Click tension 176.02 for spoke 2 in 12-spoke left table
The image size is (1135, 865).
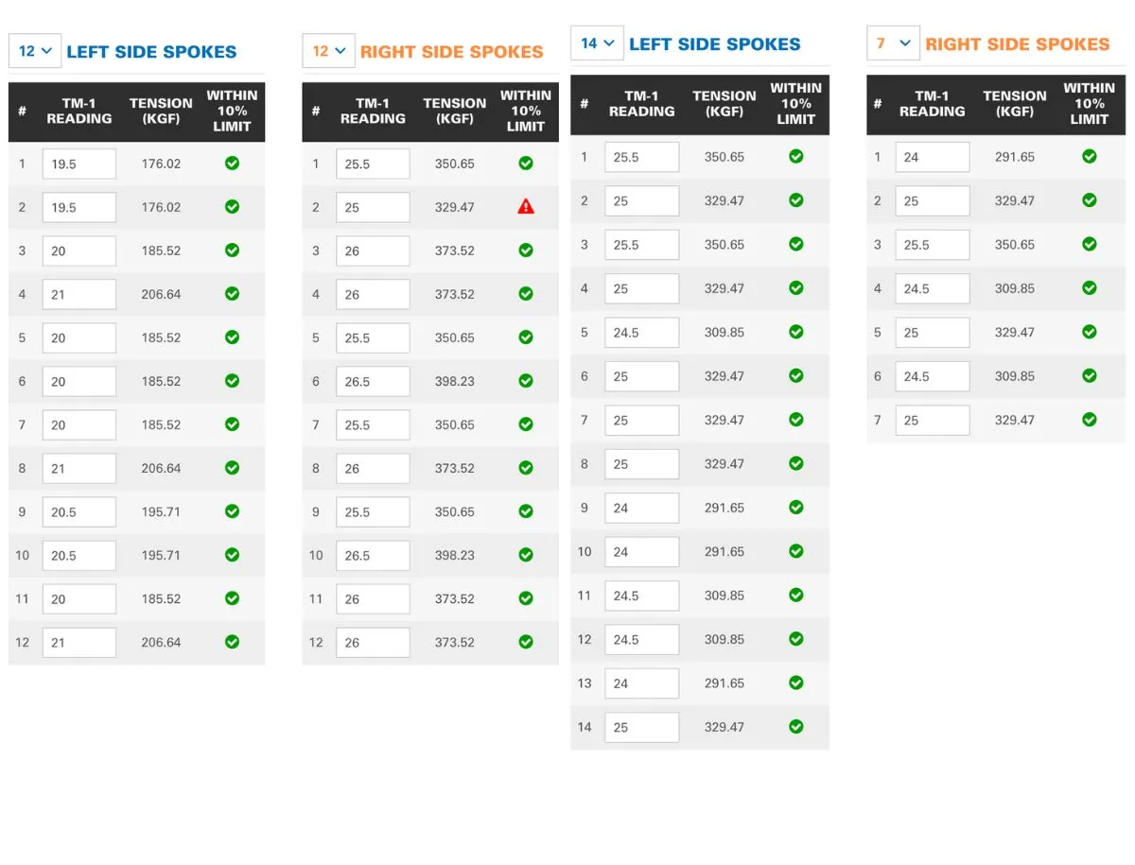(x=161, y=207)
